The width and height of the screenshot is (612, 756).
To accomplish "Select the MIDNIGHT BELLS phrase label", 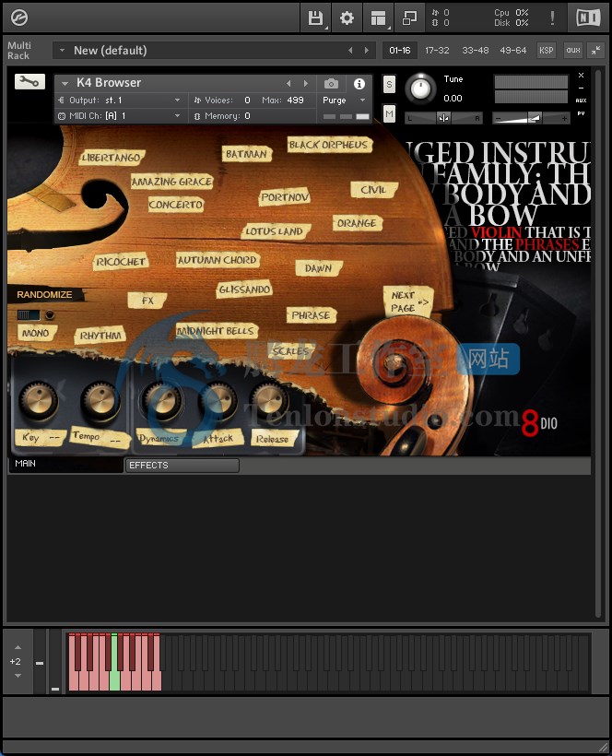I will point(216,331).
